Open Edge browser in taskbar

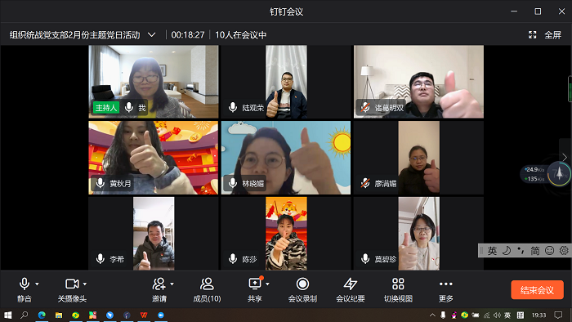coord(42,315)
